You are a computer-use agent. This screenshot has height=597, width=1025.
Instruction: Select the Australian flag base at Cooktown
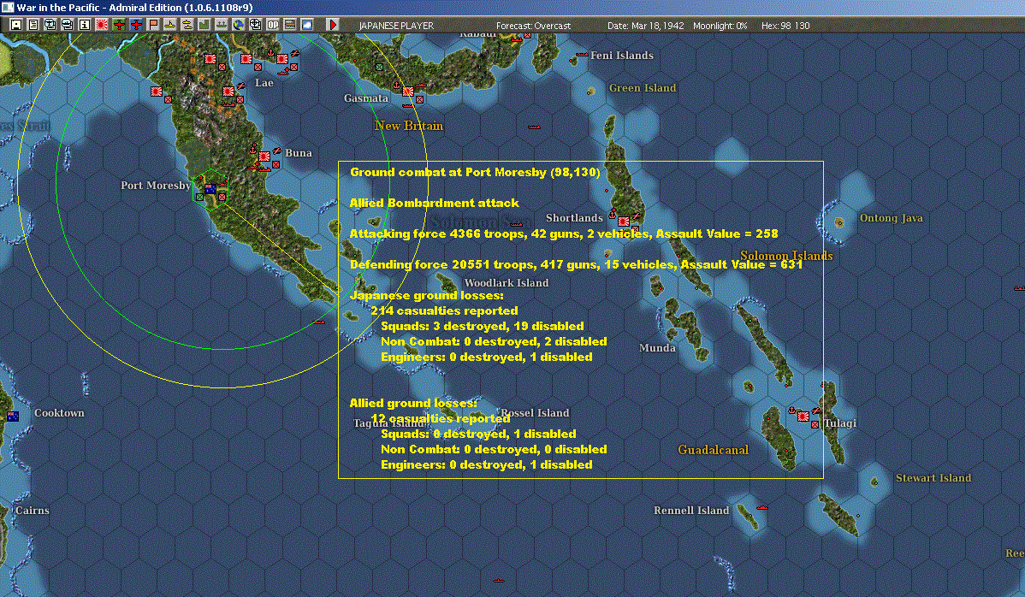tap(13, 416)
